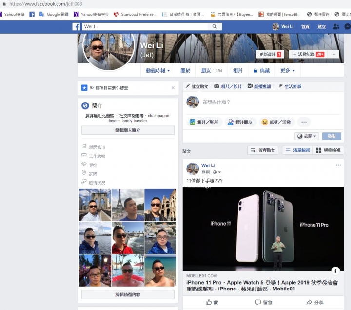Click the search magnifier icon
This screenshot has width=351, height=310.
tap(214, 26)
